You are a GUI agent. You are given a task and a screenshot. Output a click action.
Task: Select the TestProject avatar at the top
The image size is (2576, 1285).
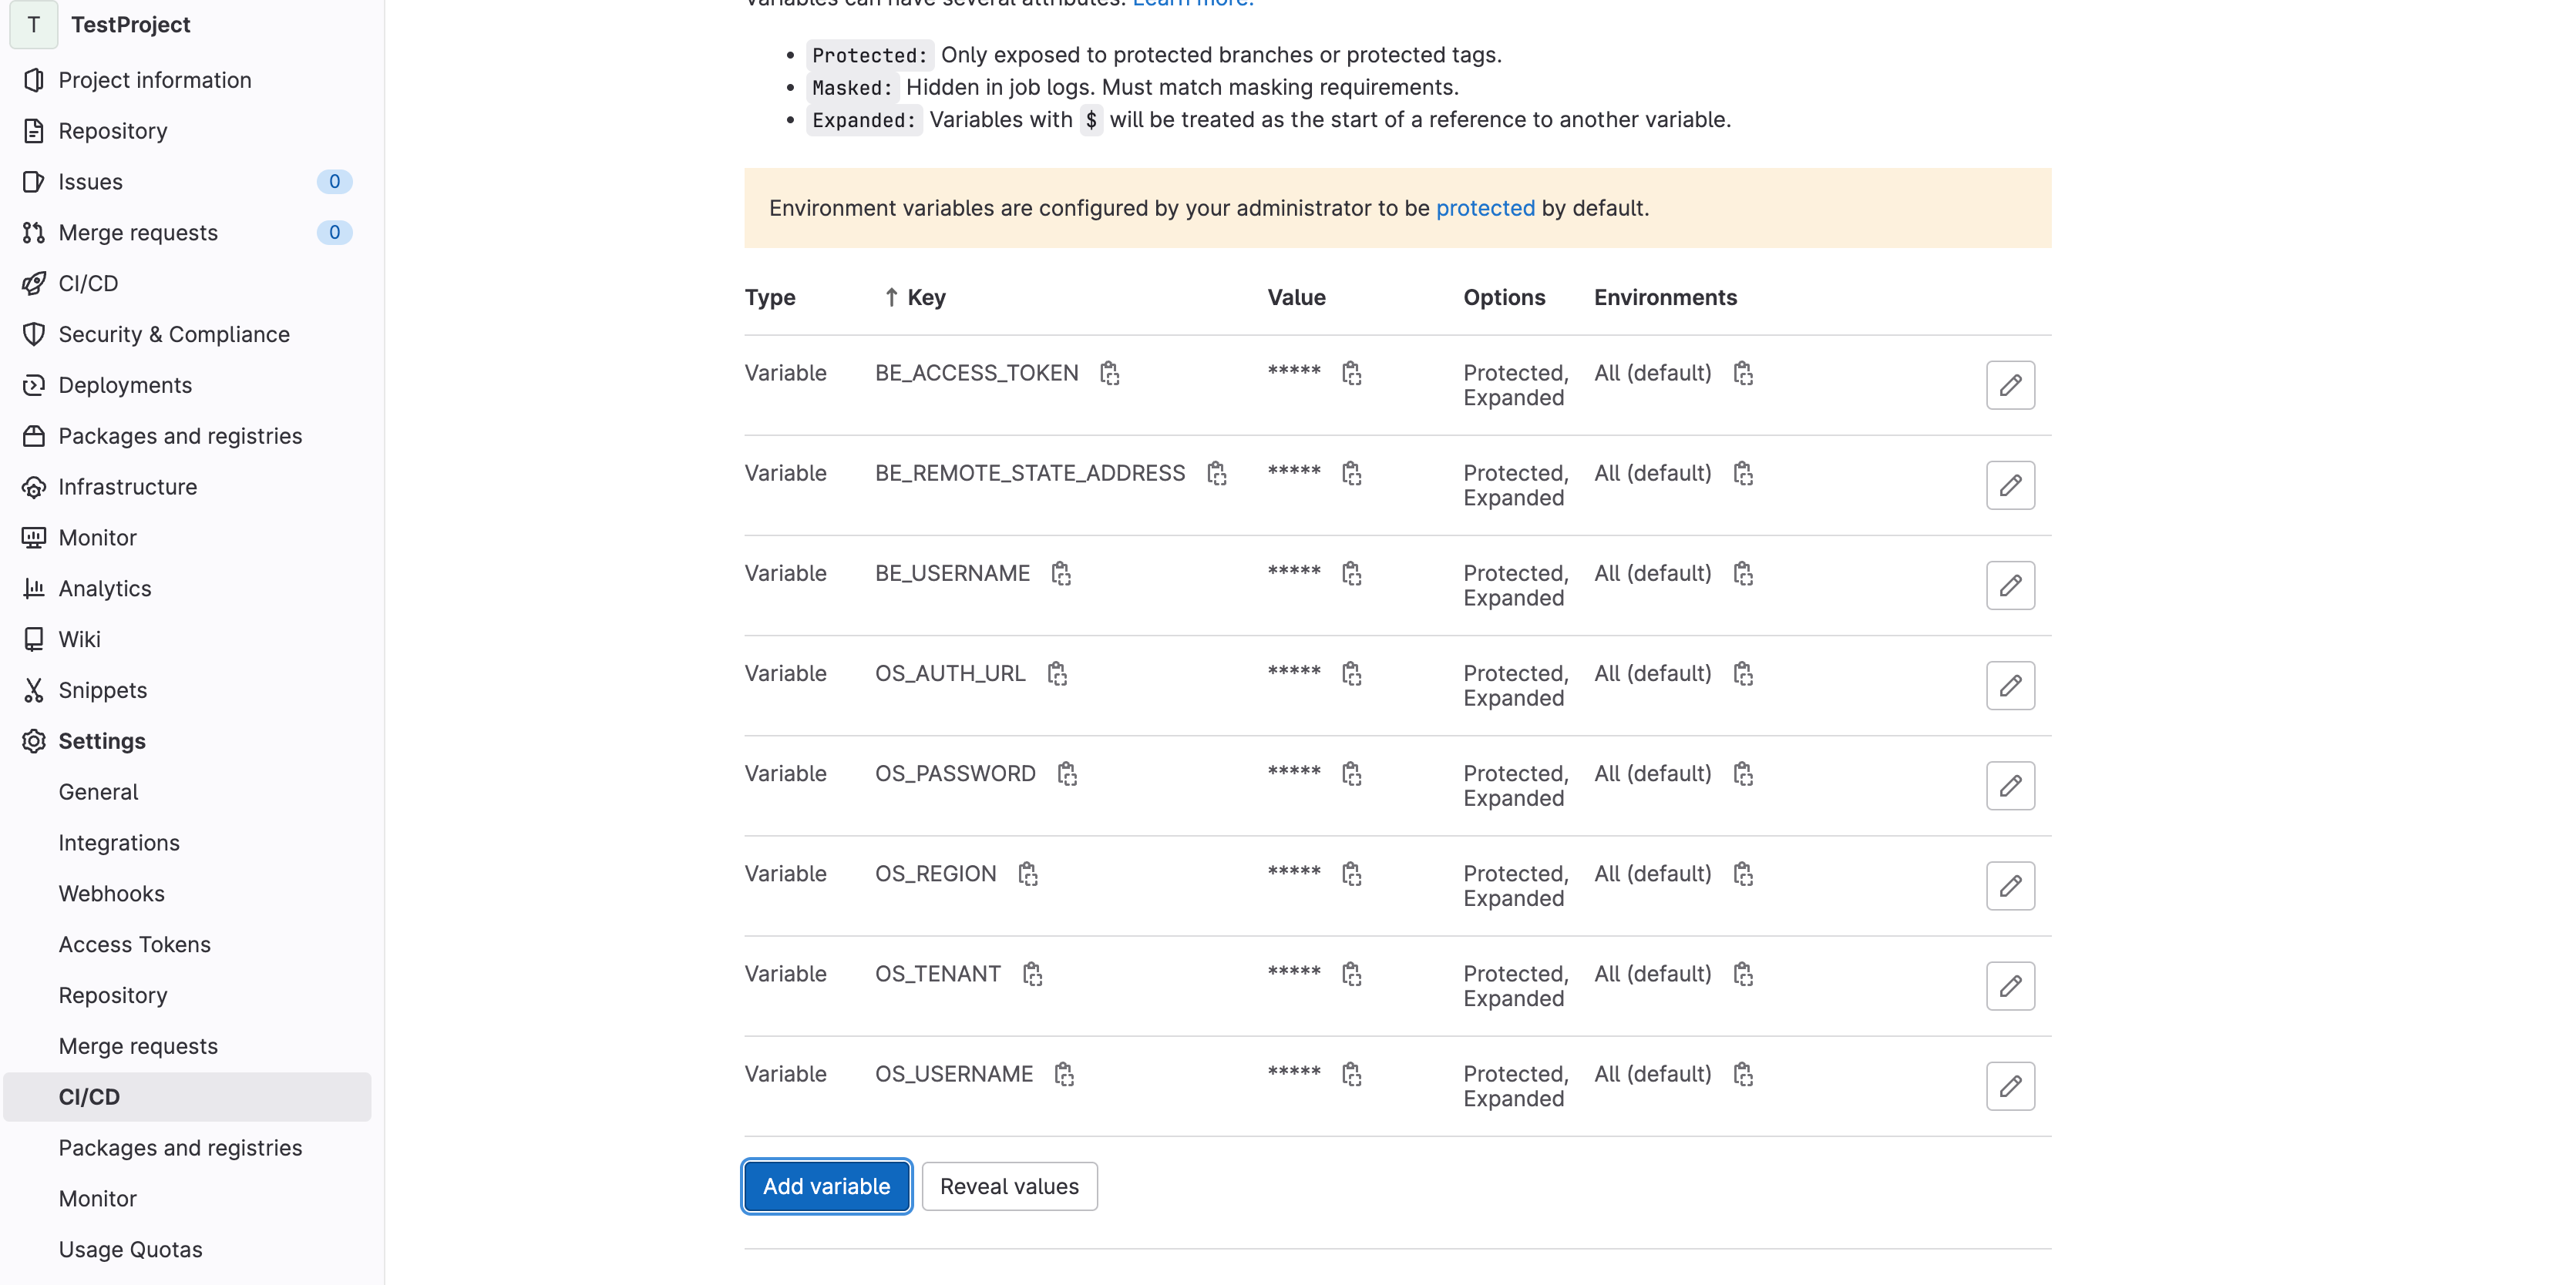pos(33,24)
